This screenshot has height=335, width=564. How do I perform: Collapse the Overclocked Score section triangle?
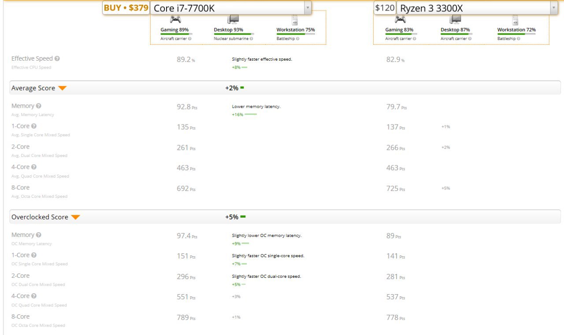[76, 217]
